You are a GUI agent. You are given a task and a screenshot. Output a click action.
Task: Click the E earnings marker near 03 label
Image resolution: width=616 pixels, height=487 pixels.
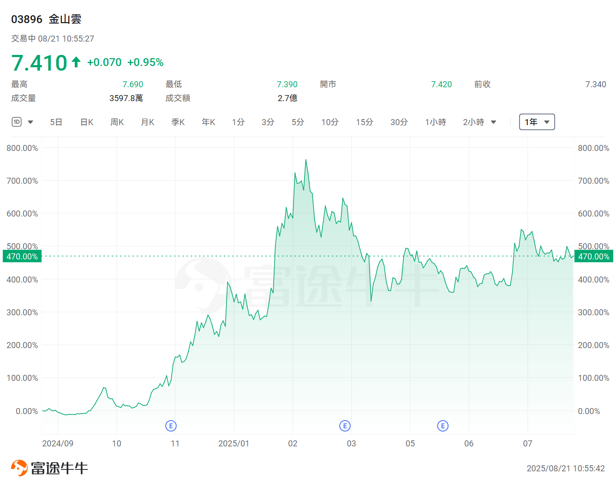coord(345,426)
